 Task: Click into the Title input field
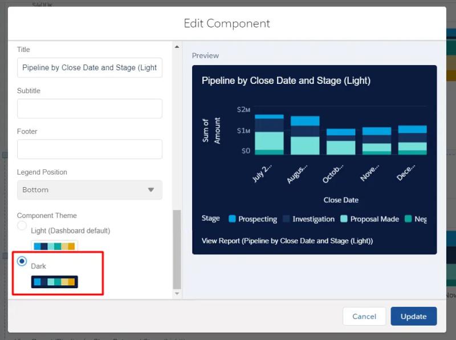(89, 67)
